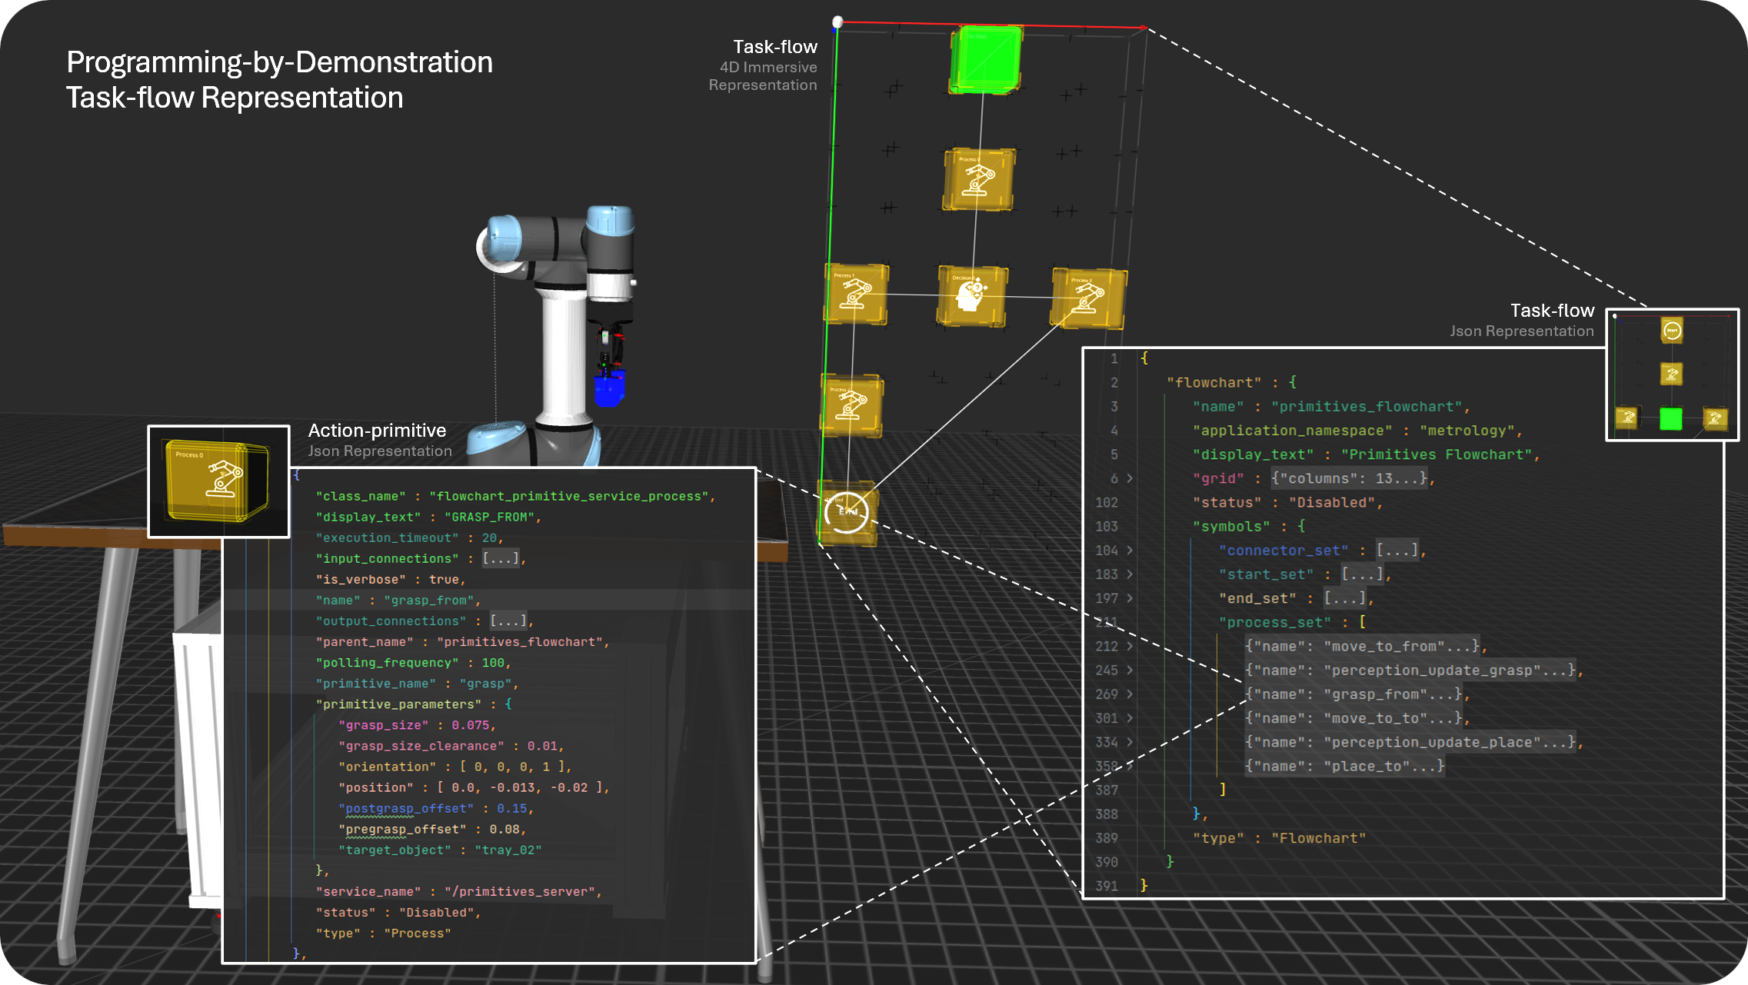The width and height of the screenshot is (1748, 985).
Task: Click the folded grasp_from entry text
Action: [1353, 694]
